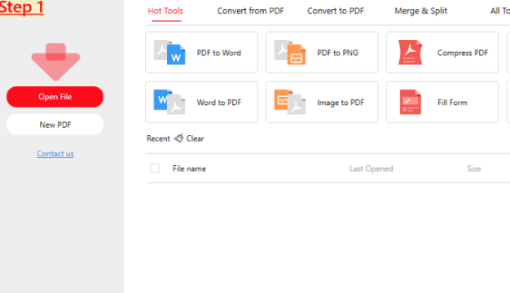Click the Fill Form icon
Viewport: 510px width, 293px height.
410,102
